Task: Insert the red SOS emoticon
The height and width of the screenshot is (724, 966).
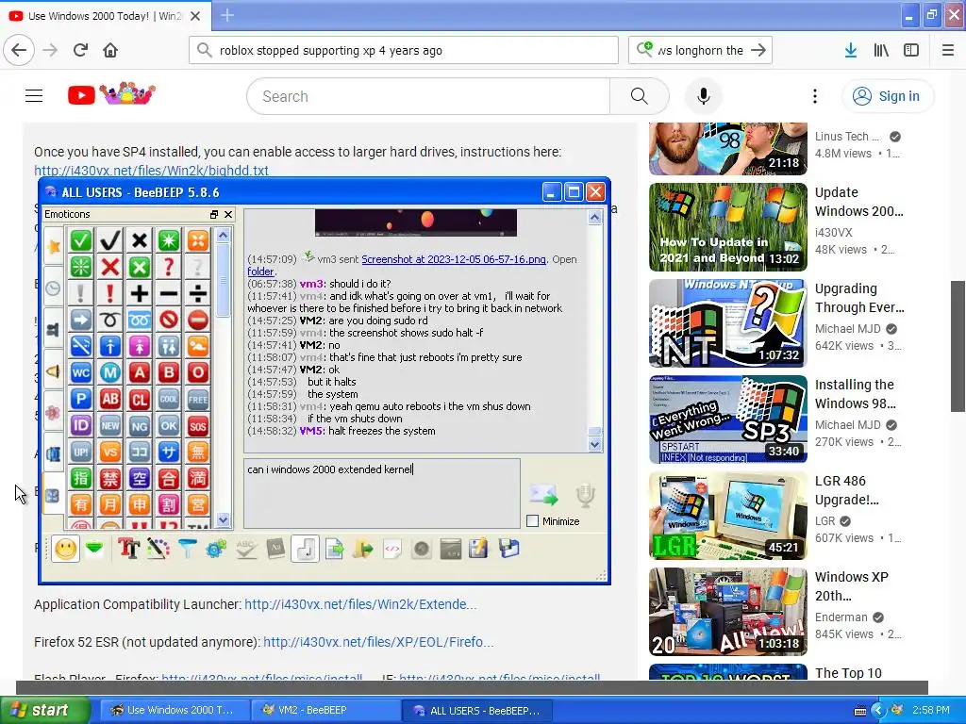Action: pyautogui.click(x=198, y=425)
